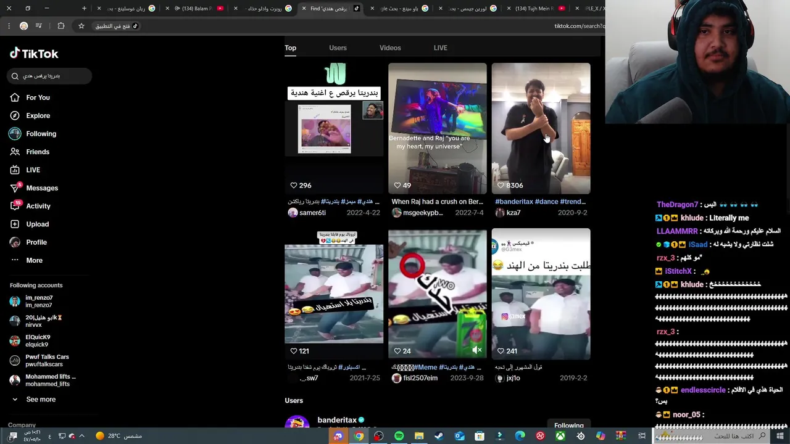Screen dimensions: 790x444
Task: Open Messages icon with notification badge
Action: coord(15,187)
